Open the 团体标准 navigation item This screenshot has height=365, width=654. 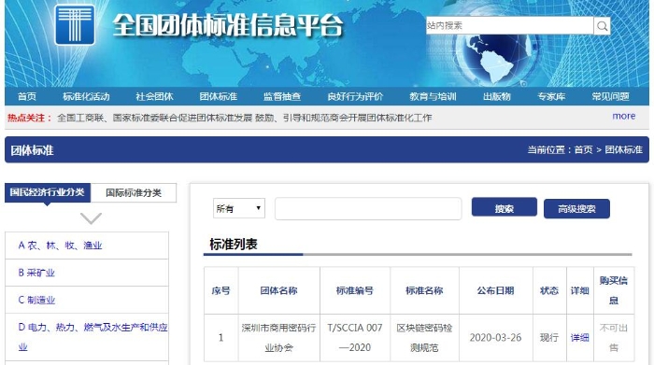(218, 97)
